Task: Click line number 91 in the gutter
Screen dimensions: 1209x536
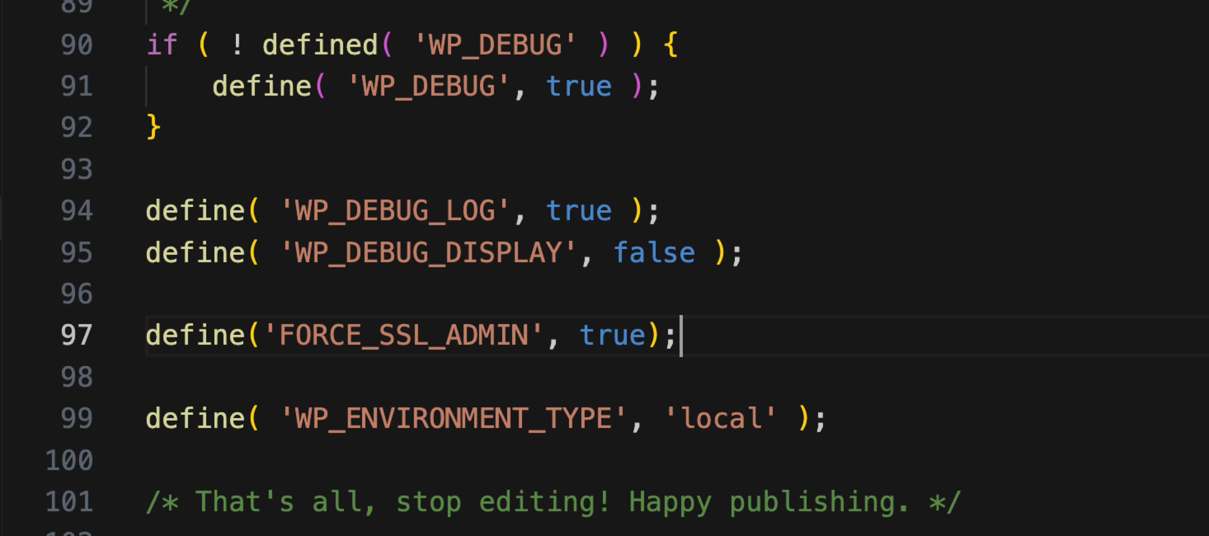Action: coord(77,86)
